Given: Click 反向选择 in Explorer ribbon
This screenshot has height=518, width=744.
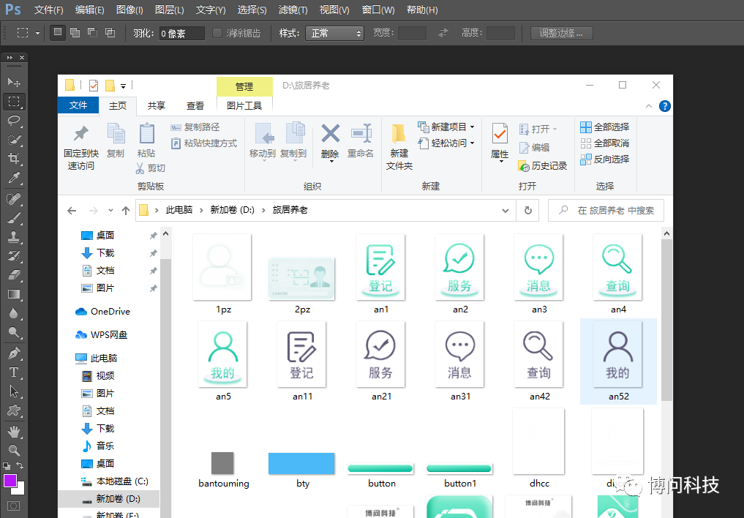Looking at the screenshot, I should tap(605, 159).
